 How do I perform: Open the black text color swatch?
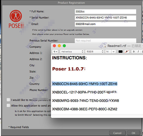point(120,52)
